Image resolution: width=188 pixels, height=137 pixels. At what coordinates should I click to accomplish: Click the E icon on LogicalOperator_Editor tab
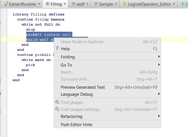pos(125,4)
